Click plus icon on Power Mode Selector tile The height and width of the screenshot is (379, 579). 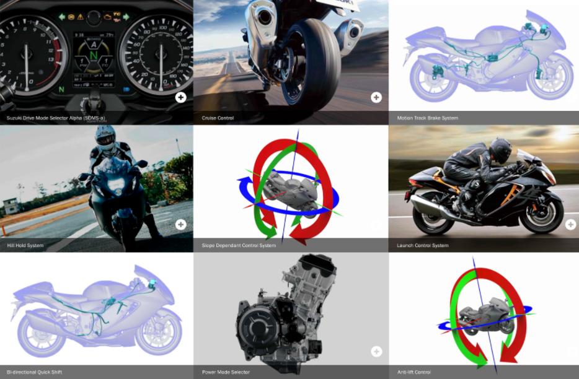(x=376, y=351)
